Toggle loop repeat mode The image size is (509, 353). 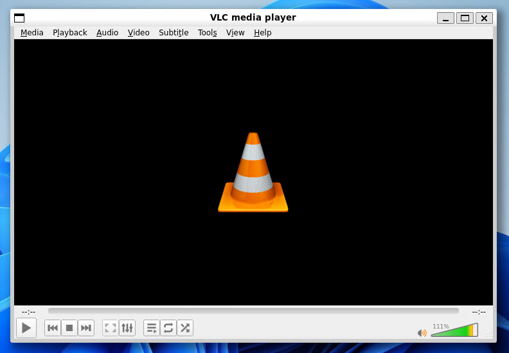(x=168, y=328)
